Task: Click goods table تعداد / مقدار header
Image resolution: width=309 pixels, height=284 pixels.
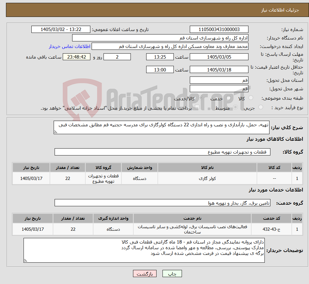Action: click(x=67, y=168)
